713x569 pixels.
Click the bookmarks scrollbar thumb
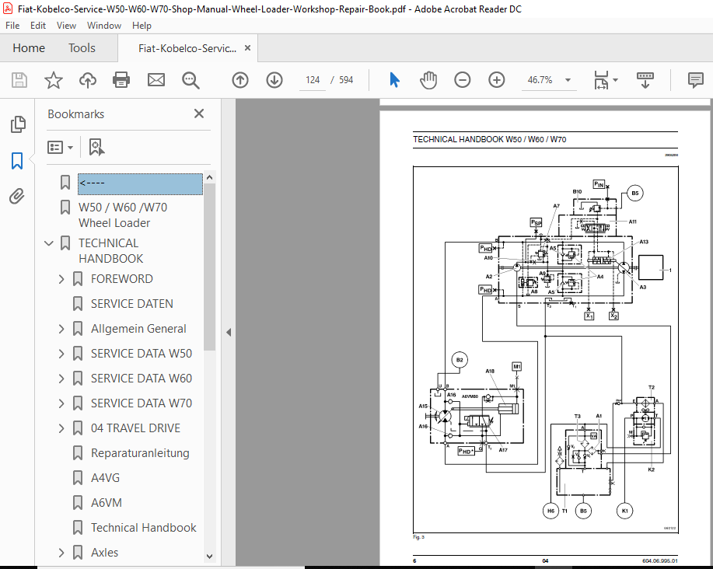209,267
